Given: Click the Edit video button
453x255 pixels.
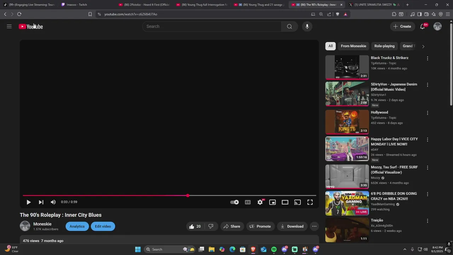Looking at the screenshot, I should coord(103,226).
